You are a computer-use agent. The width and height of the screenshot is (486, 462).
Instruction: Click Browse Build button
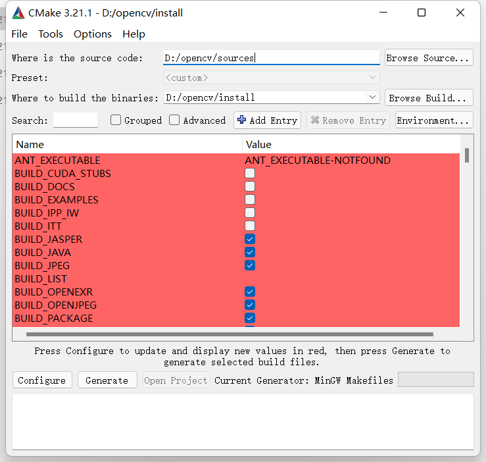click(x=429, y=98)
